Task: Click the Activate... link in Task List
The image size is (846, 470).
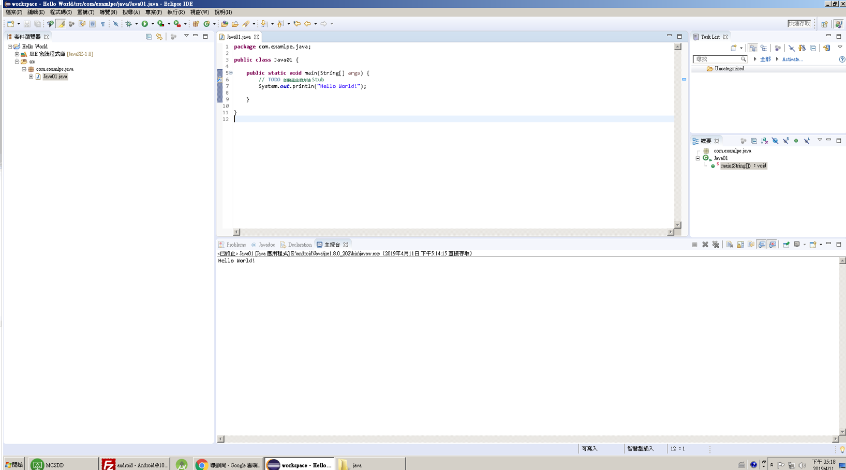Action: (x=792, y=59)
